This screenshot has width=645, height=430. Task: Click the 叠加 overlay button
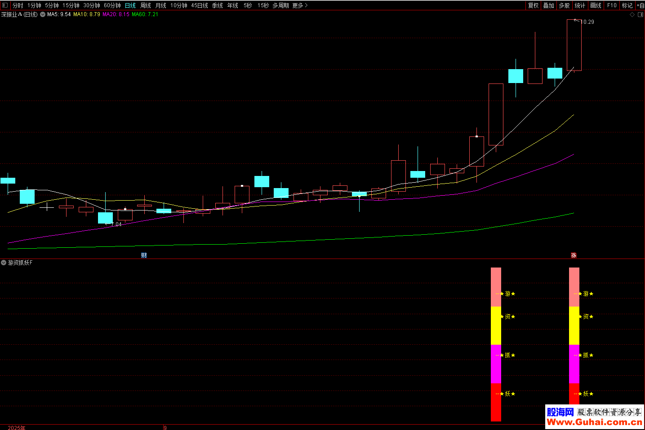[x=548, y=5]
